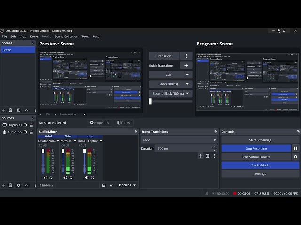The image size is (301, 225).
Task: Pop out the Audio Mixer dock
Action: pyautogui.click(x=136, y=132)
